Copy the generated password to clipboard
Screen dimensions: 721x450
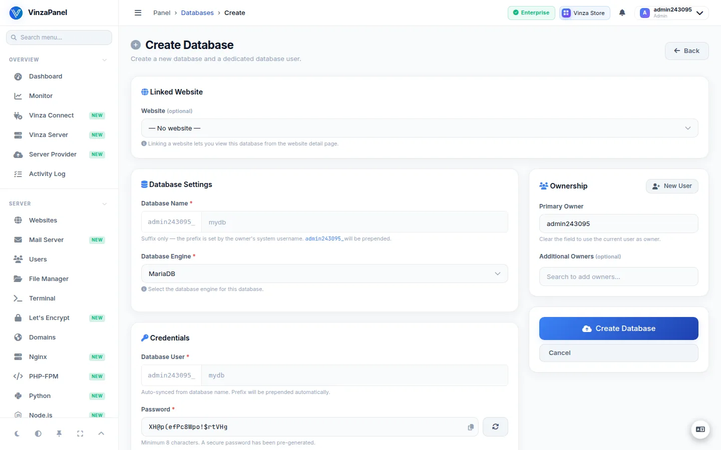point(471,427)
